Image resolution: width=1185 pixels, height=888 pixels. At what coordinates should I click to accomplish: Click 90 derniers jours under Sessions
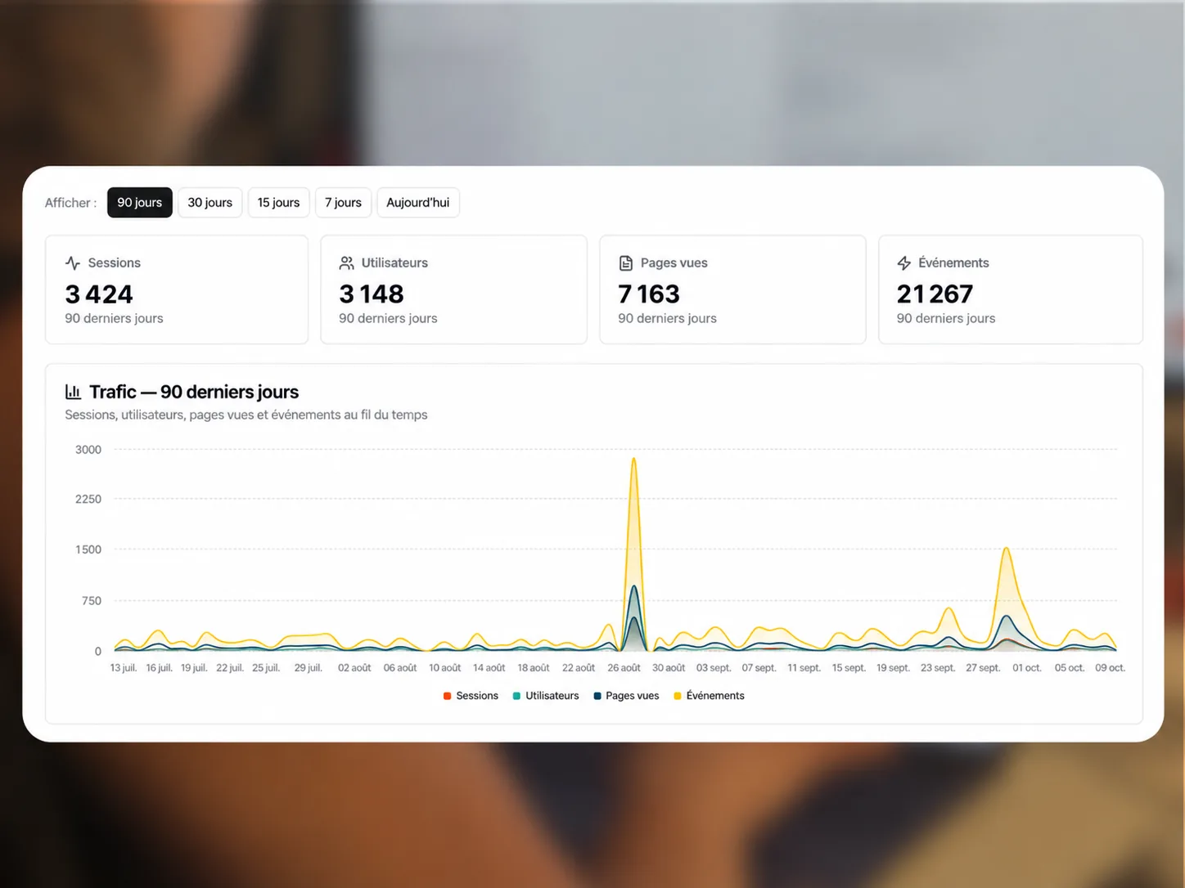pyautogui.click(x=114, y=319)
